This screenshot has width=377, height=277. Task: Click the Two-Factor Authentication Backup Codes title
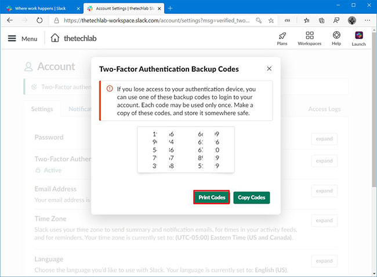click(x=169, y=69)
